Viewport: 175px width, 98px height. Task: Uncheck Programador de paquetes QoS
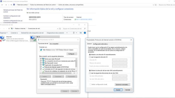pyautogui.click(x=41, y=65)
